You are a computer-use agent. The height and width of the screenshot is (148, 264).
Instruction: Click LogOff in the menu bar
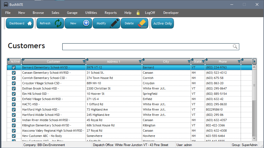[150, 13]
